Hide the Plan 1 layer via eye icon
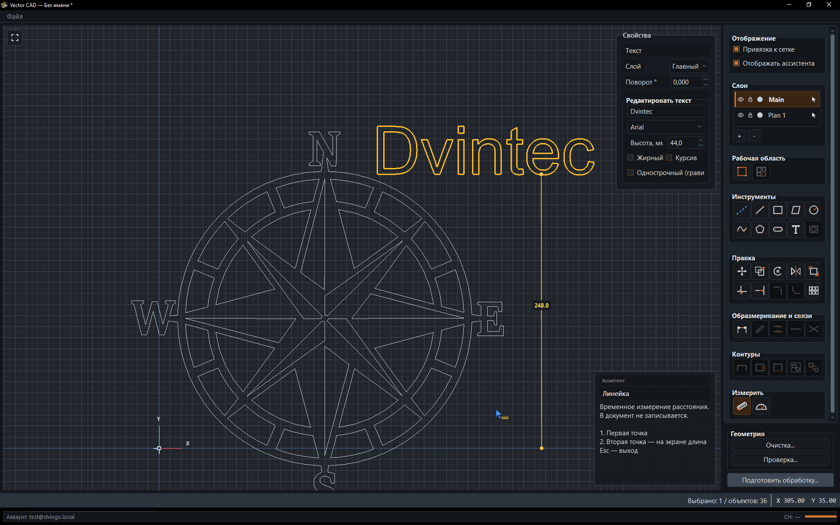Image resolution: width=840 pixels, height=525 pixels. [741, 115]
